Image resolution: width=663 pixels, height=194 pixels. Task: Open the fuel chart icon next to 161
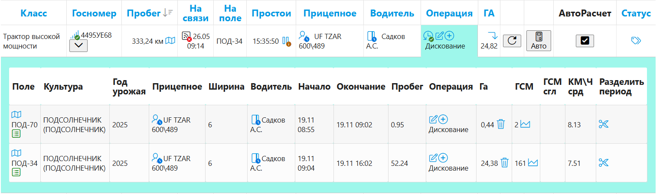pos(533,163)
